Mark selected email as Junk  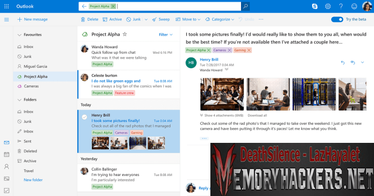pyautogui.click(x=133, y=20)
